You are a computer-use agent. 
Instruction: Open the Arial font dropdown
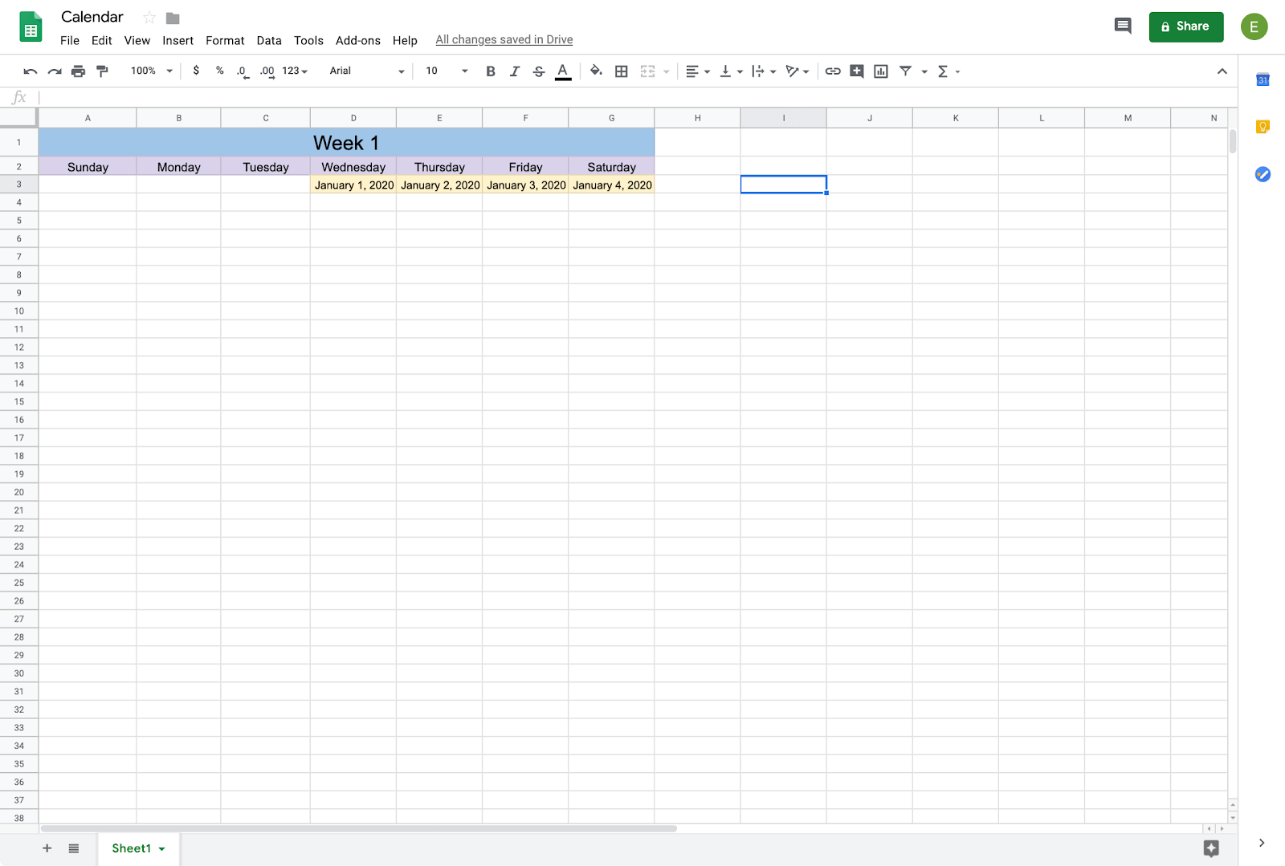pos(367,71)
